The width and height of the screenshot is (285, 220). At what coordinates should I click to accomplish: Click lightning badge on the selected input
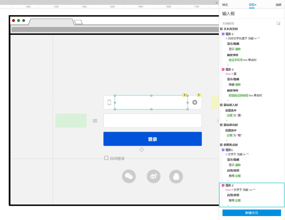coord(184,95)
